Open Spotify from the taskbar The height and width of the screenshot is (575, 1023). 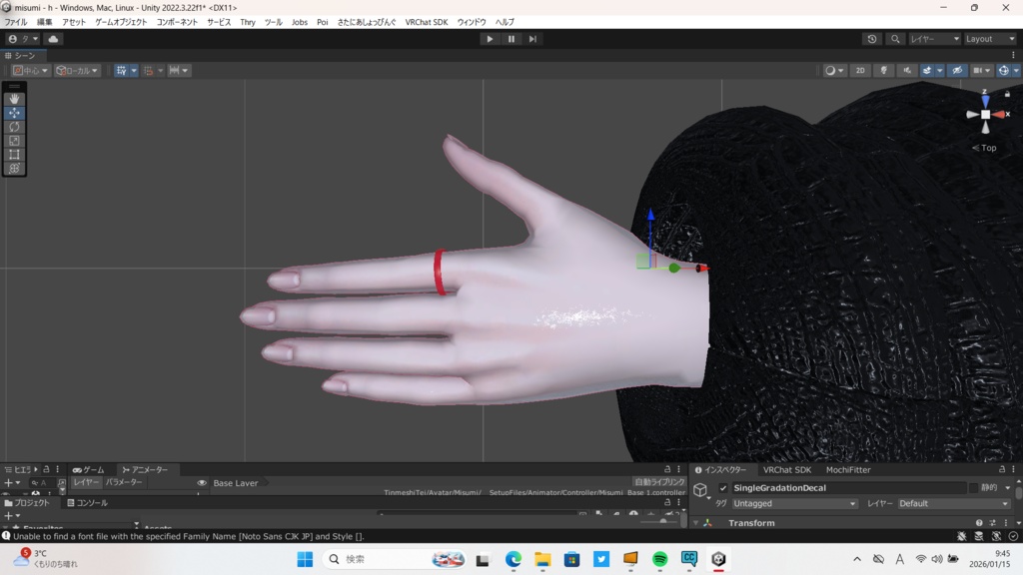click(x=659, y=559)
